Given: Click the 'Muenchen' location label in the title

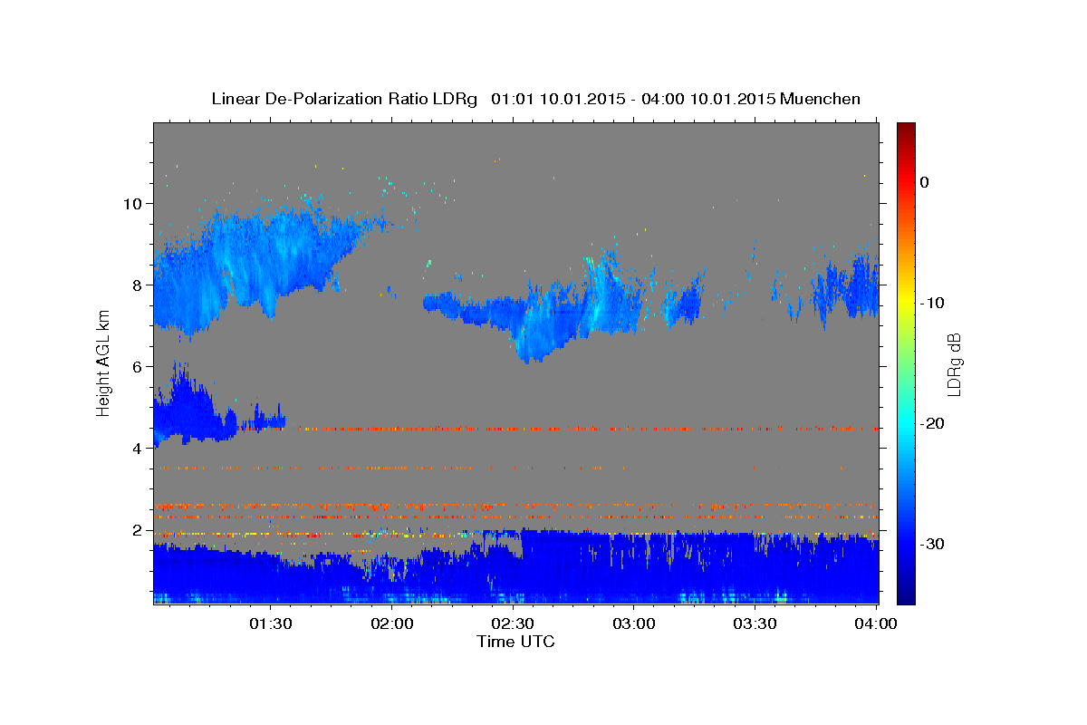Looking at the screenshot, I should click(x=820, y=99).
